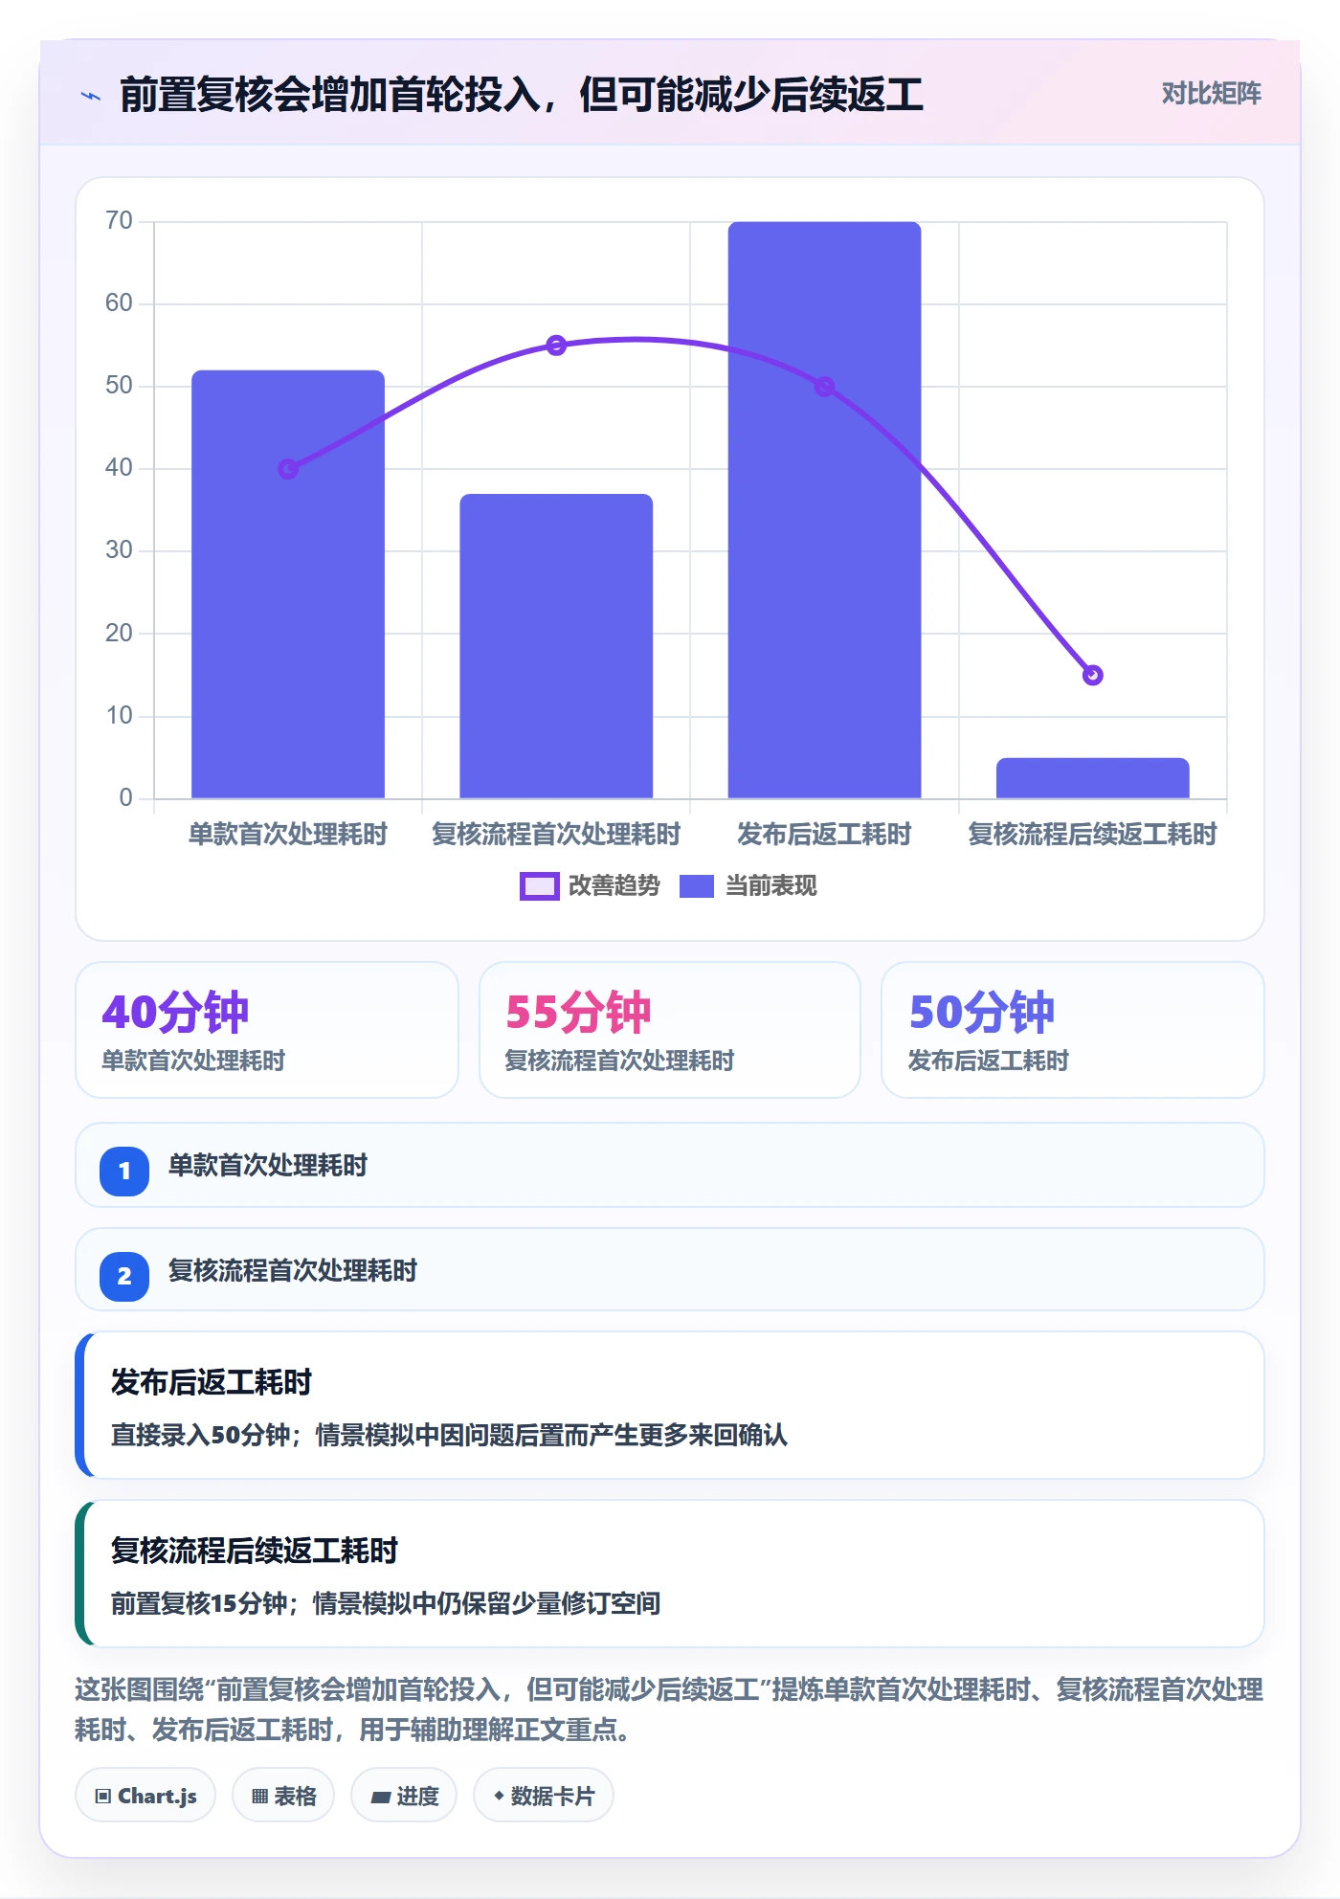Toggle the 当前表现 legend swatch

click(x=696, y=886)
